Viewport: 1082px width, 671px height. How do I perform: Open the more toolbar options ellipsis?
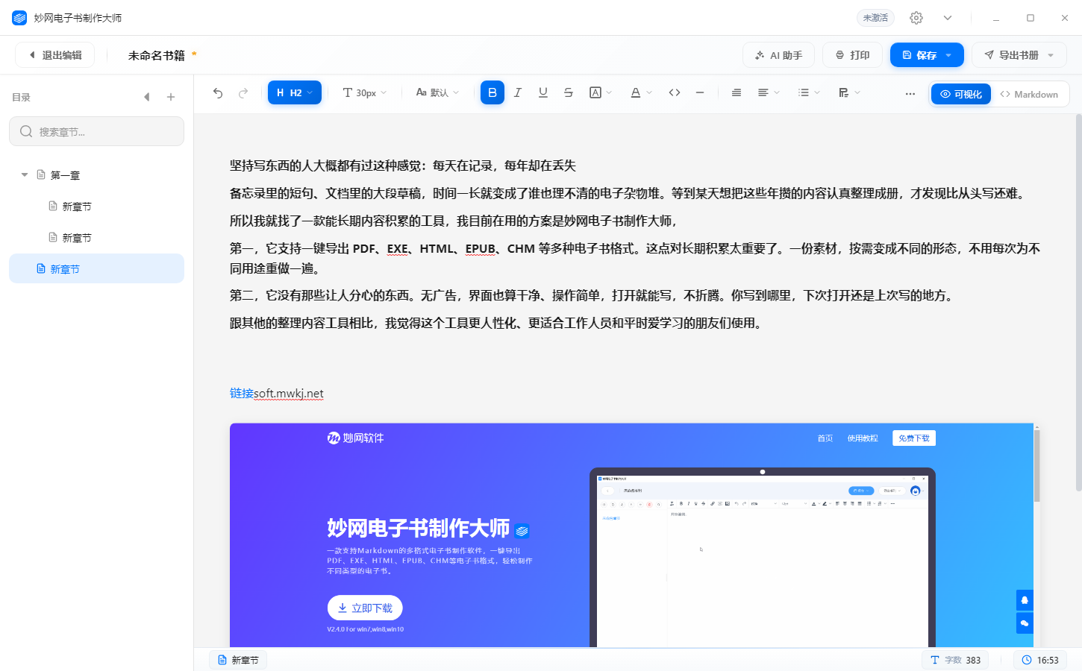pos(910,94)
